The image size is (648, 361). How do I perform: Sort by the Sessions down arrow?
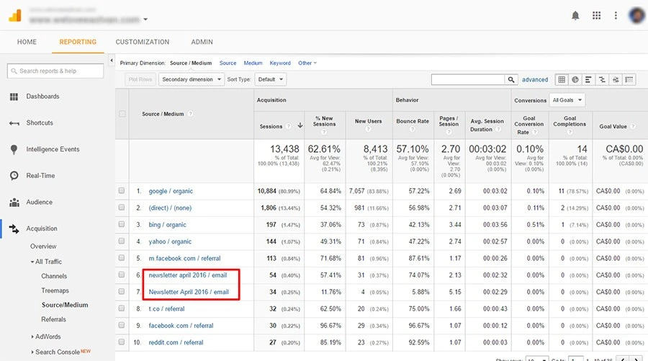click(x=300, y=125)
